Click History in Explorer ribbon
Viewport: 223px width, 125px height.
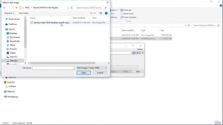coord(114,17)
